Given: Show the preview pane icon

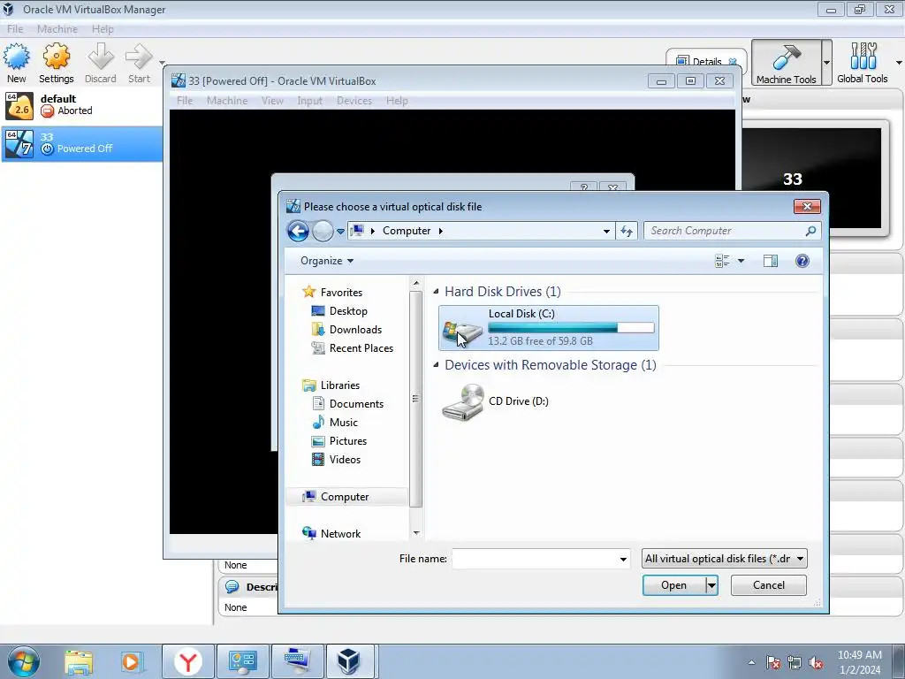Looking at the screenshot, I should click(x=771, y=261).
